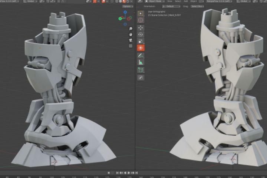Click play reverse button
This screenshot has height=178, width=267.
[x=125, y=173]
